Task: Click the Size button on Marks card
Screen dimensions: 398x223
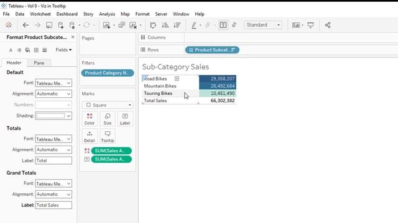Action: pos(108,119)
